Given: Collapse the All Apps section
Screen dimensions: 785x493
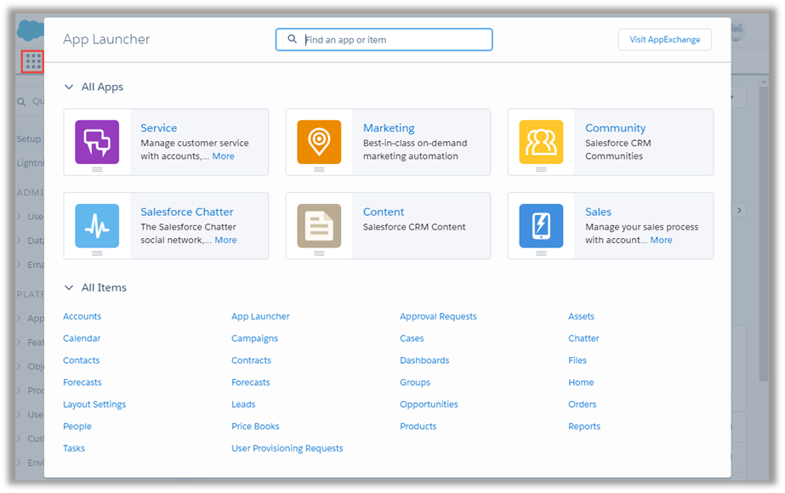Looking at the screenshot, I should pyautogui.click(x=69, y=87).
